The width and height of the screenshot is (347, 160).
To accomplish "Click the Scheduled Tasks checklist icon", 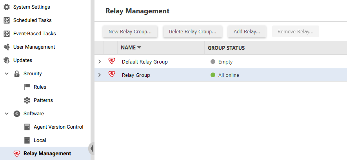I will coord(7,20).
